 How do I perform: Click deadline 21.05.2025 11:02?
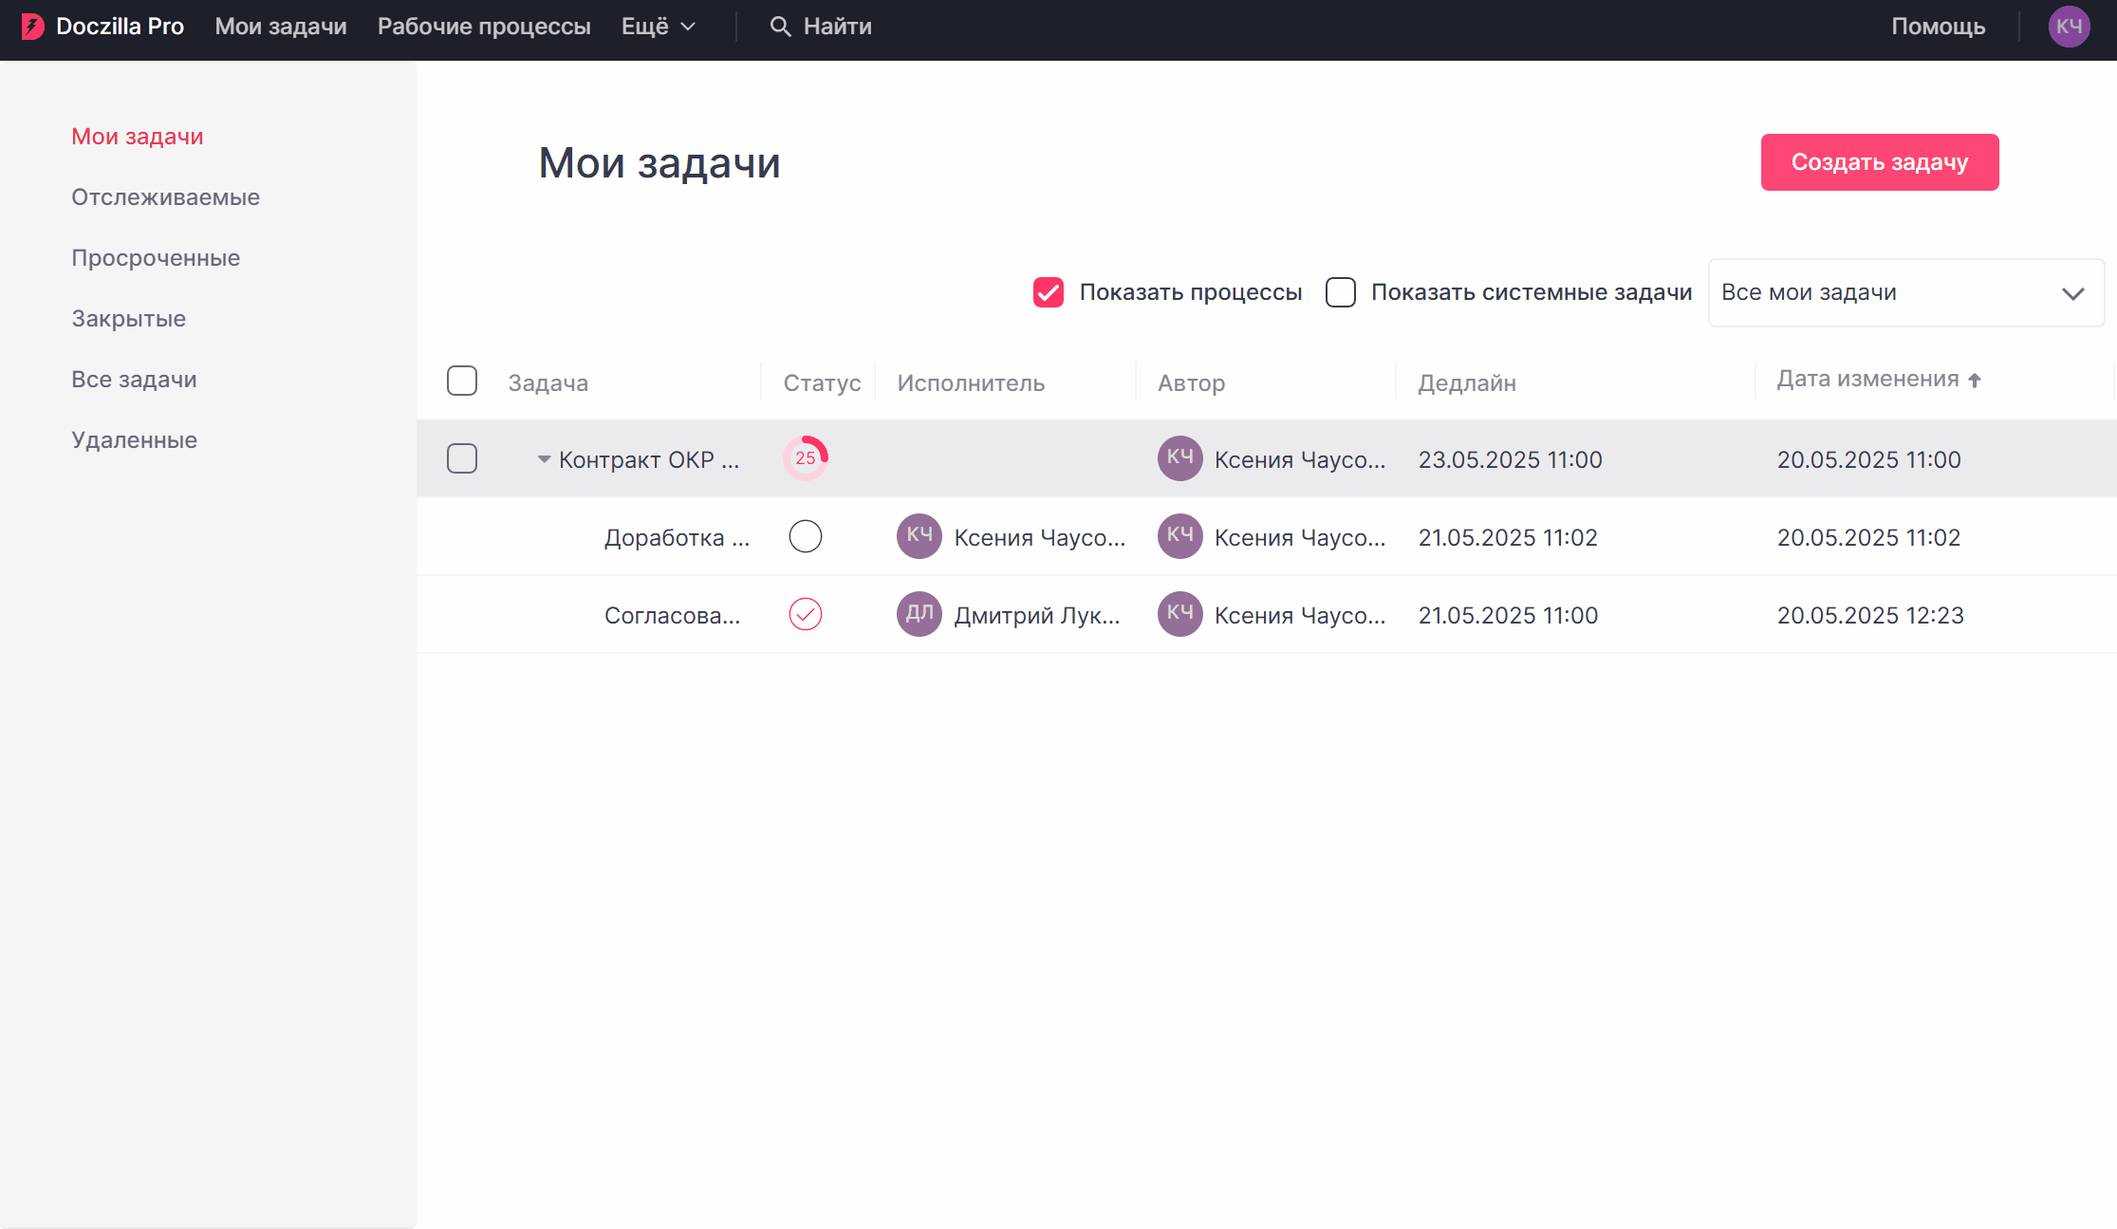1508,537
